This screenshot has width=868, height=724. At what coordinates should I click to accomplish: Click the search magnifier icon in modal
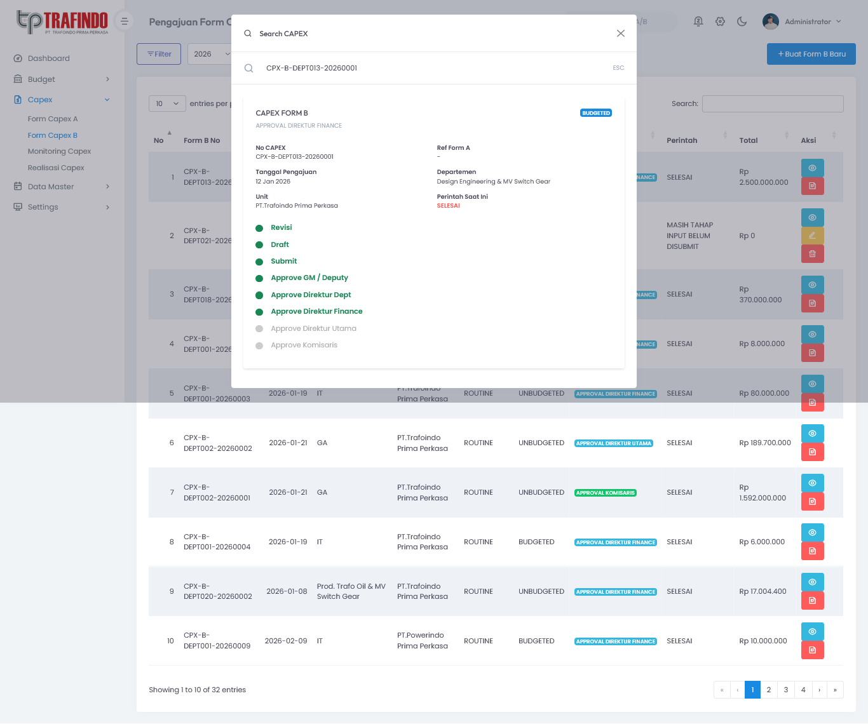click(249, 68)
